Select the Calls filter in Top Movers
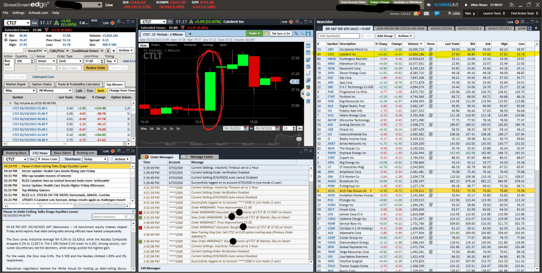542x273 pixels. (79, 90)
